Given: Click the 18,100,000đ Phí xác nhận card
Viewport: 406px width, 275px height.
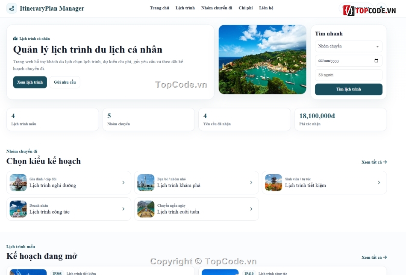Looking at the screenshot, I should click(341, 120).
